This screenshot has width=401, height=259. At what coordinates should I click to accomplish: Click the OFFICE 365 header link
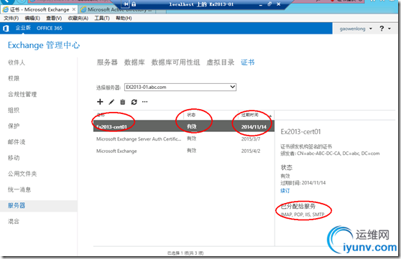50,28
